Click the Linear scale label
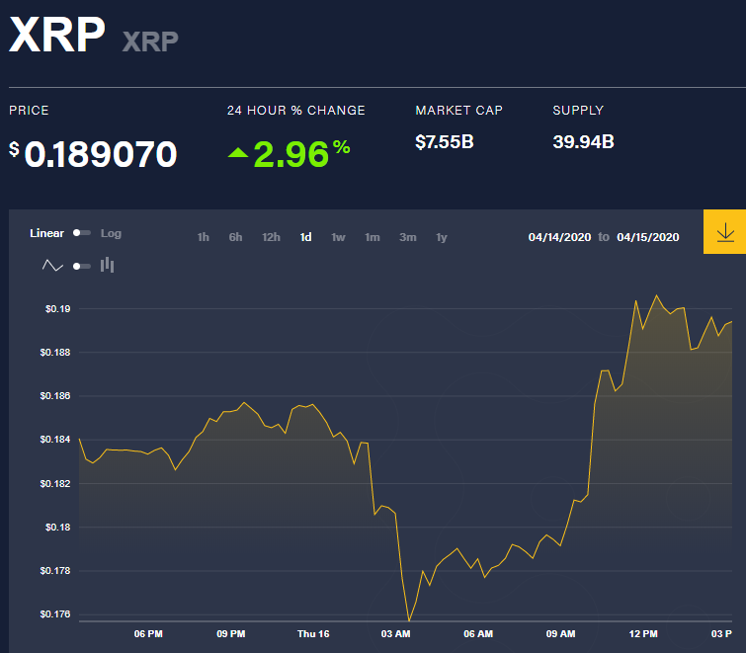 (x=46, y=233)
